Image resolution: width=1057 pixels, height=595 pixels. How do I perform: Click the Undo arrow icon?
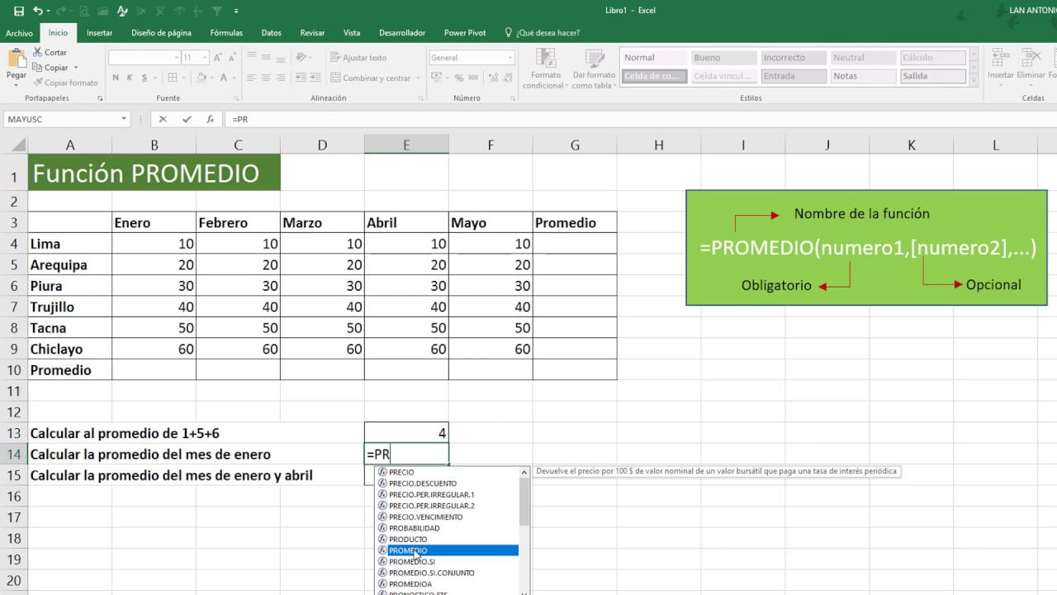tap(38, 12)
